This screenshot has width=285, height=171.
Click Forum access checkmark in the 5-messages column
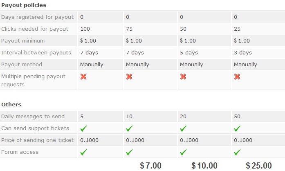(x=84, y=152)
